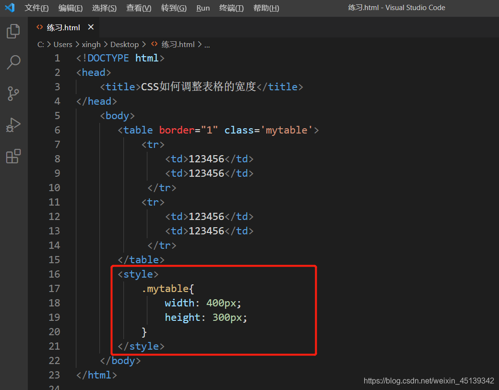
Task: Click line number 16 in gutter
Action: click(54, 274)
